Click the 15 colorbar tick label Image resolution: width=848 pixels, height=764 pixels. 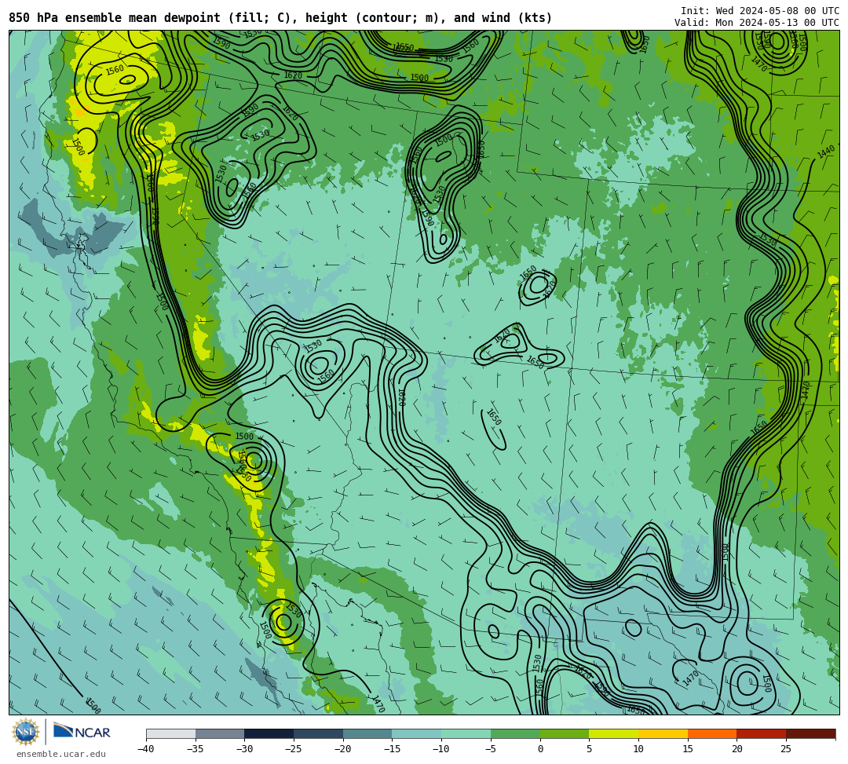[688, 749]
